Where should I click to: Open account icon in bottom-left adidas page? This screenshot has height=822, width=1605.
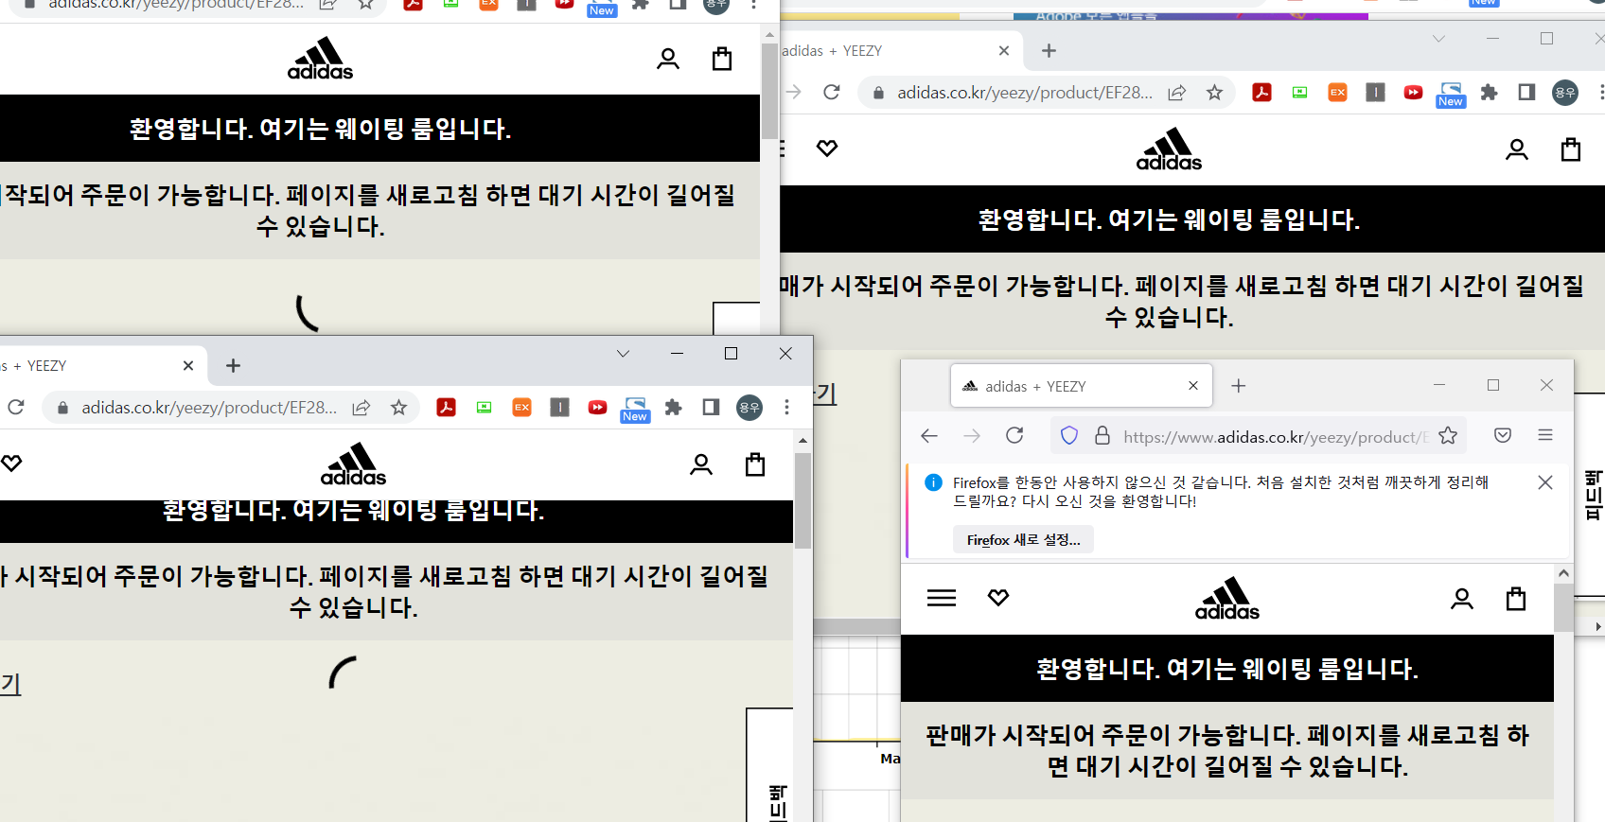coord(701,464)
